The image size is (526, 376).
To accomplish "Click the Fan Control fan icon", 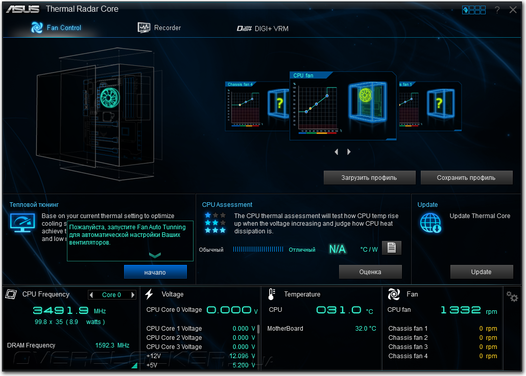I will coord(37,28).
